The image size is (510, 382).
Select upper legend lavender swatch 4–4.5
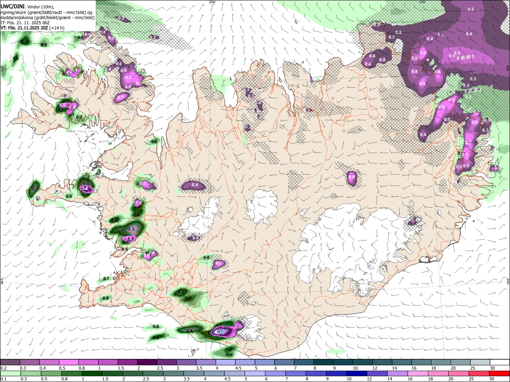coord(226,362)
